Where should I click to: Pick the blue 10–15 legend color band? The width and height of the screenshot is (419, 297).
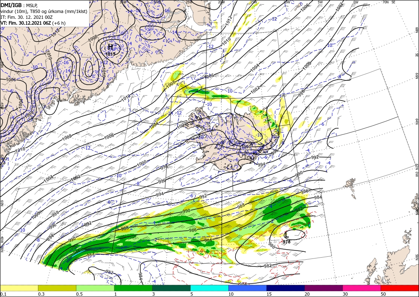[x=248, y=288]
